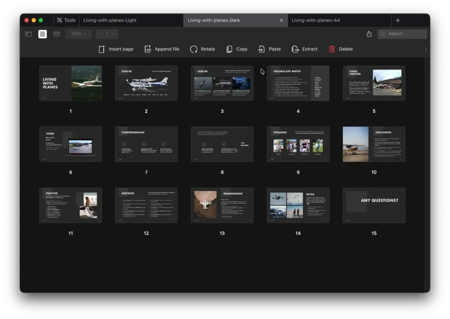The height and width of the screenshot is (319, 450).
Task: Click the red Delete trash icon
Action: coord(332,49)
